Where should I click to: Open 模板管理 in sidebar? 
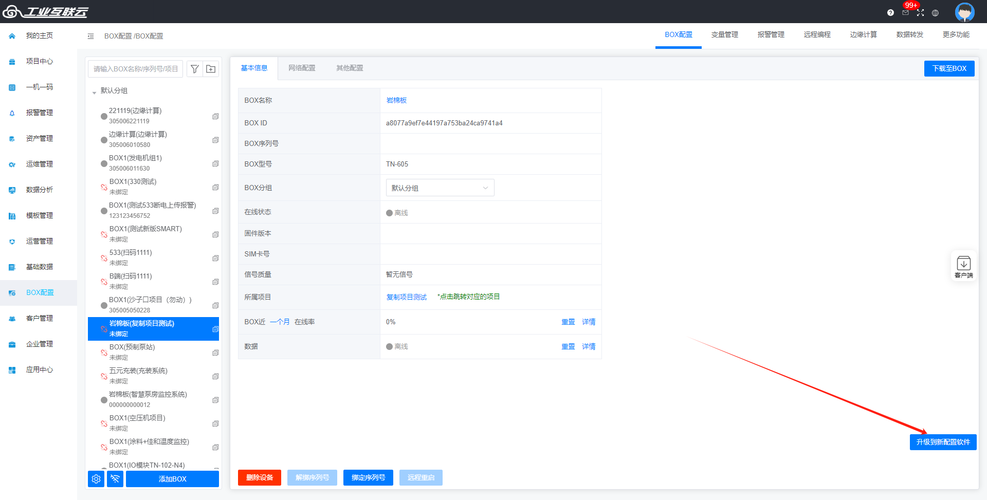[x=39, y=216]
